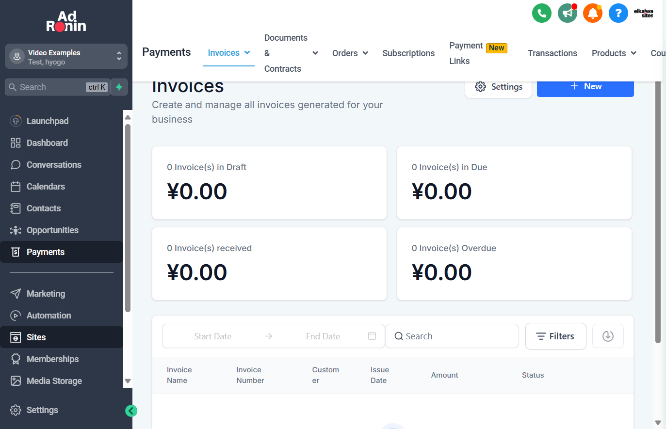Screen dimensions: 666x429
Task: Open Opportunities in sidebar
Action: pyautogui.click(x=62, y=230)
